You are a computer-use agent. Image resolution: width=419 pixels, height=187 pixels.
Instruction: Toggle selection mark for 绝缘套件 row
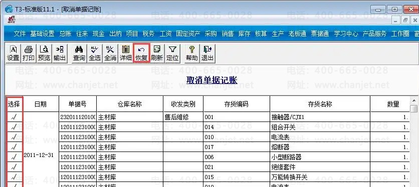pos(14,167)
